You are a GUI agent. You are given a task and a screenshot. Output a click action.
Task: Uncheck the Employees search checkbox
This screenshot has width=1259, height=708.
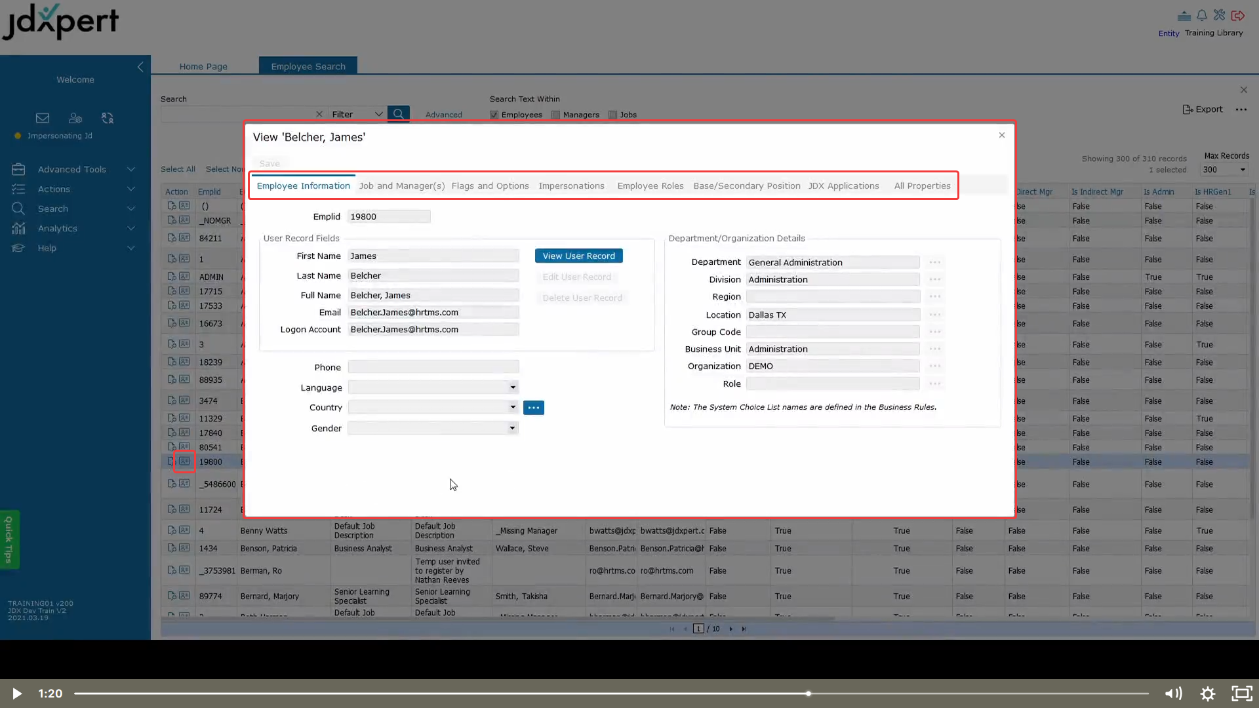point(494,115)
